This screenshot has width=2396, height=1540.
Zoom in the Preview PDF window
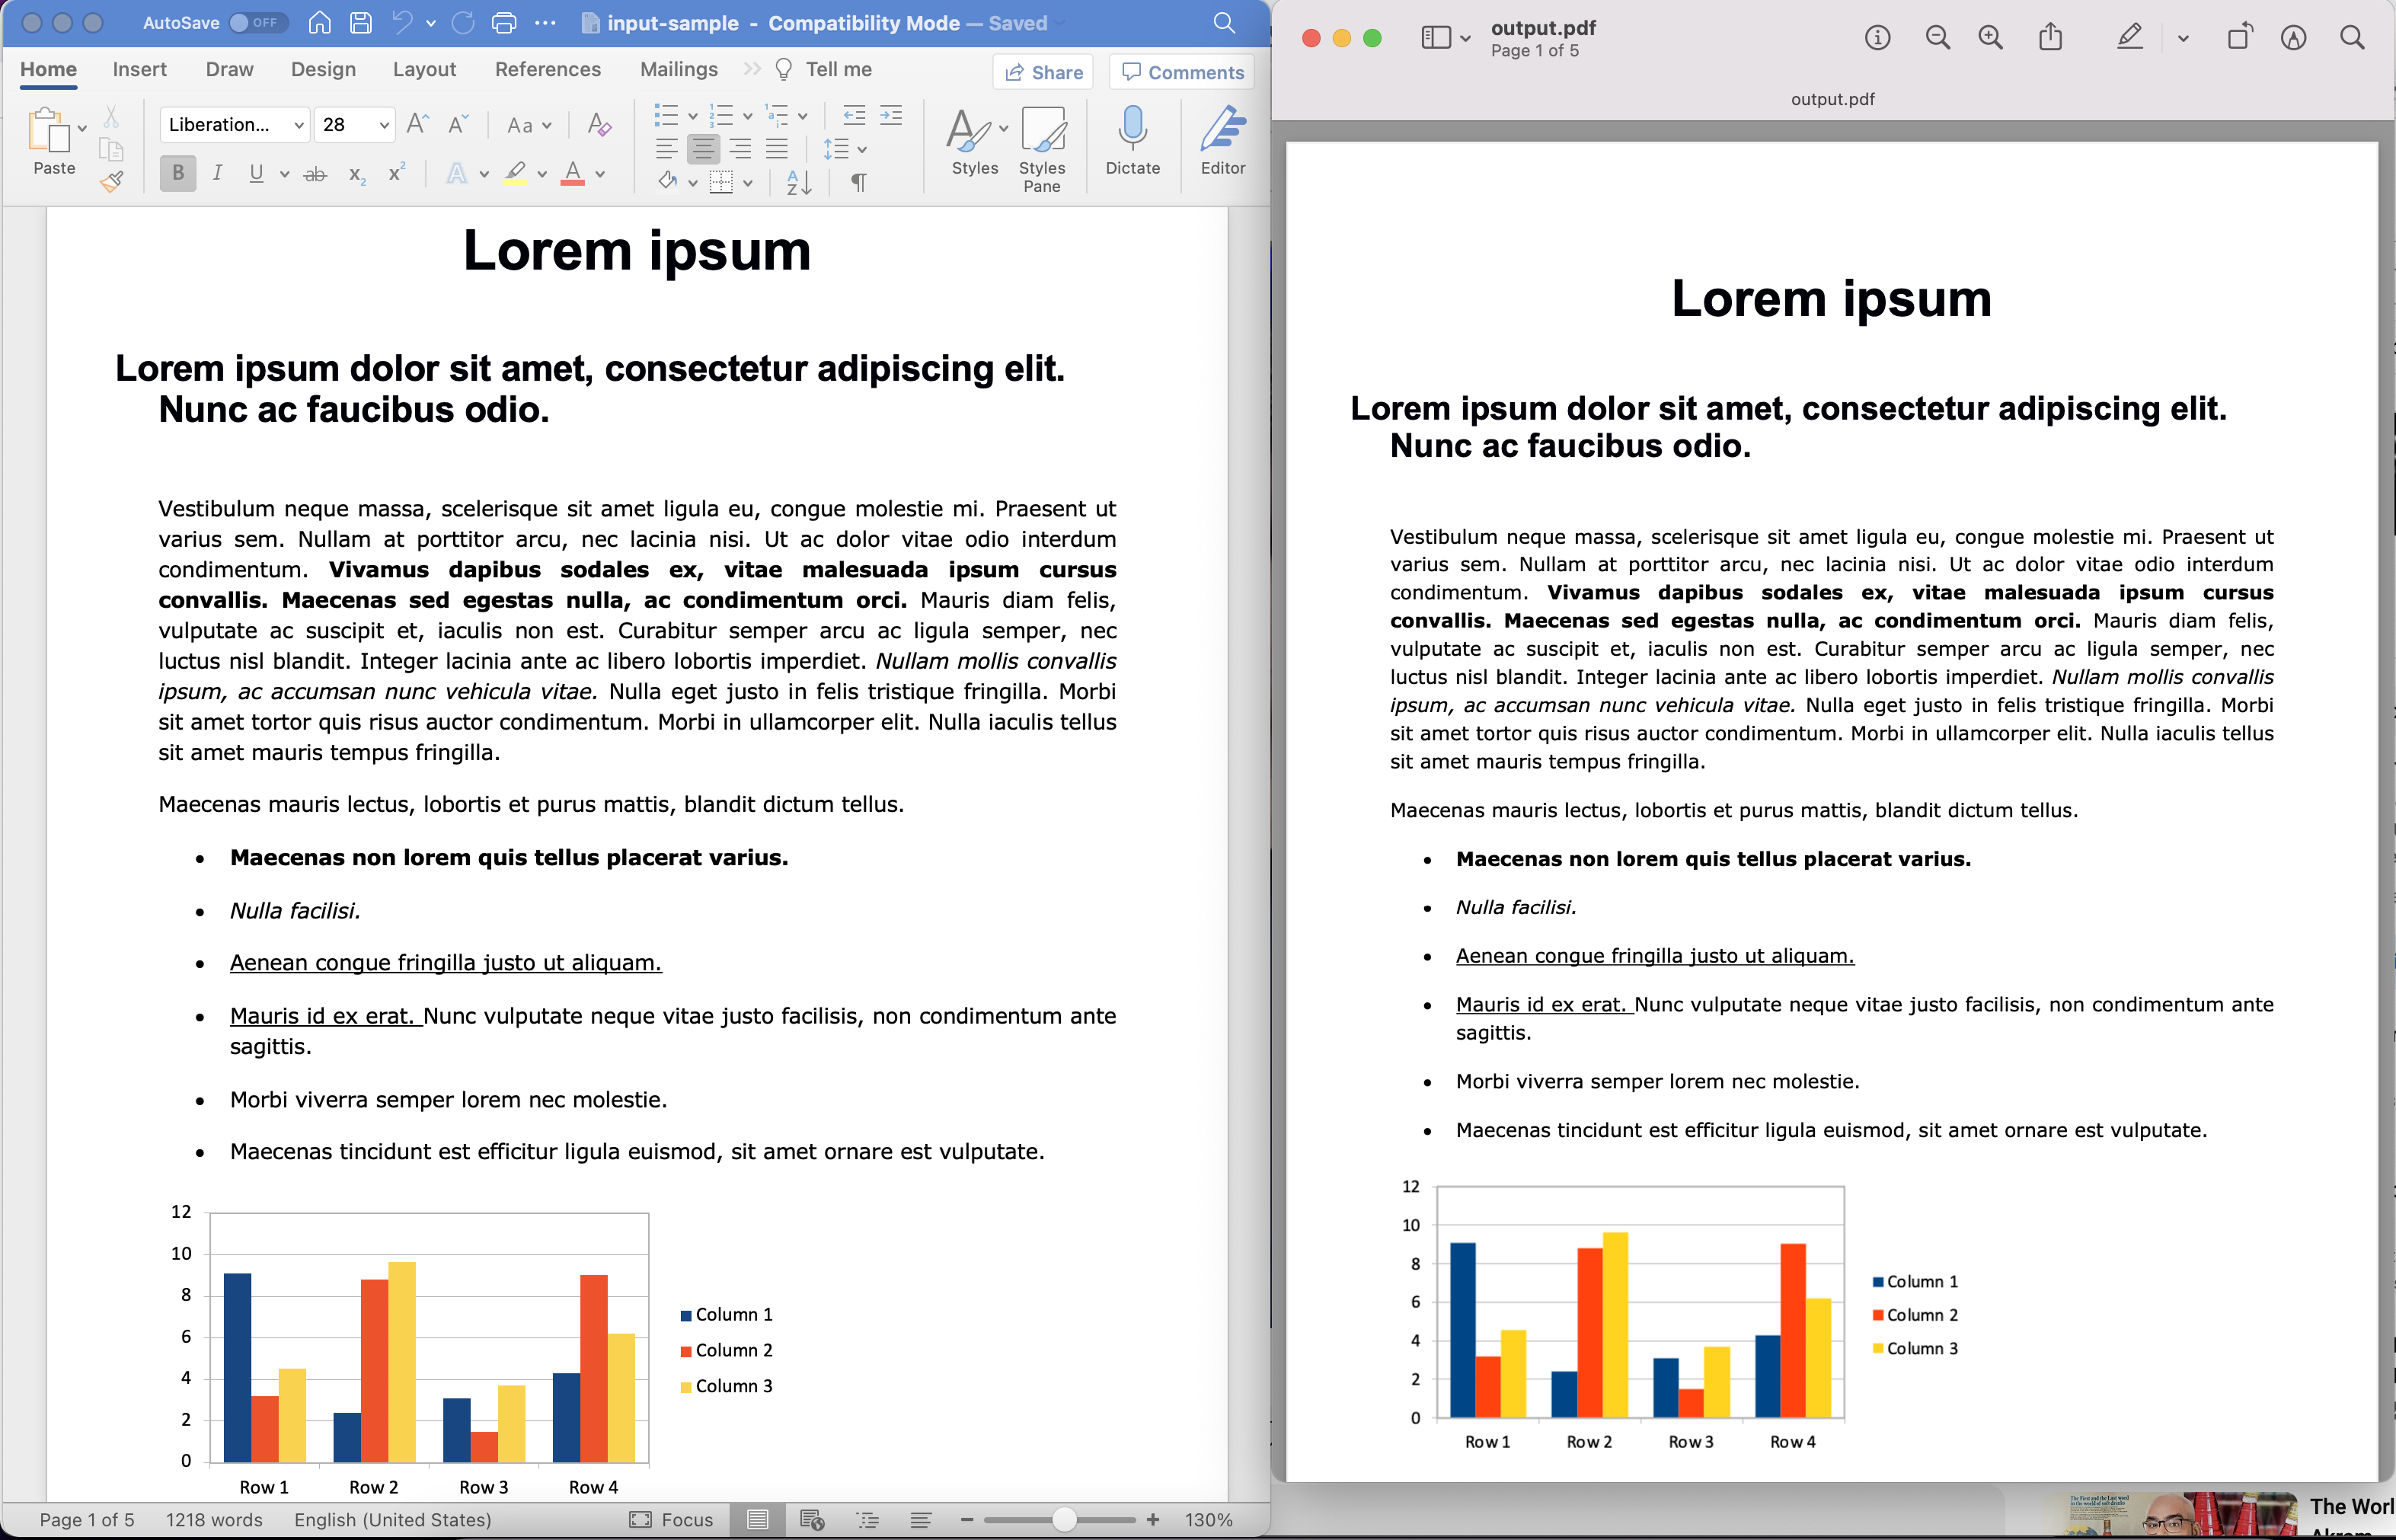point(1990,38)
